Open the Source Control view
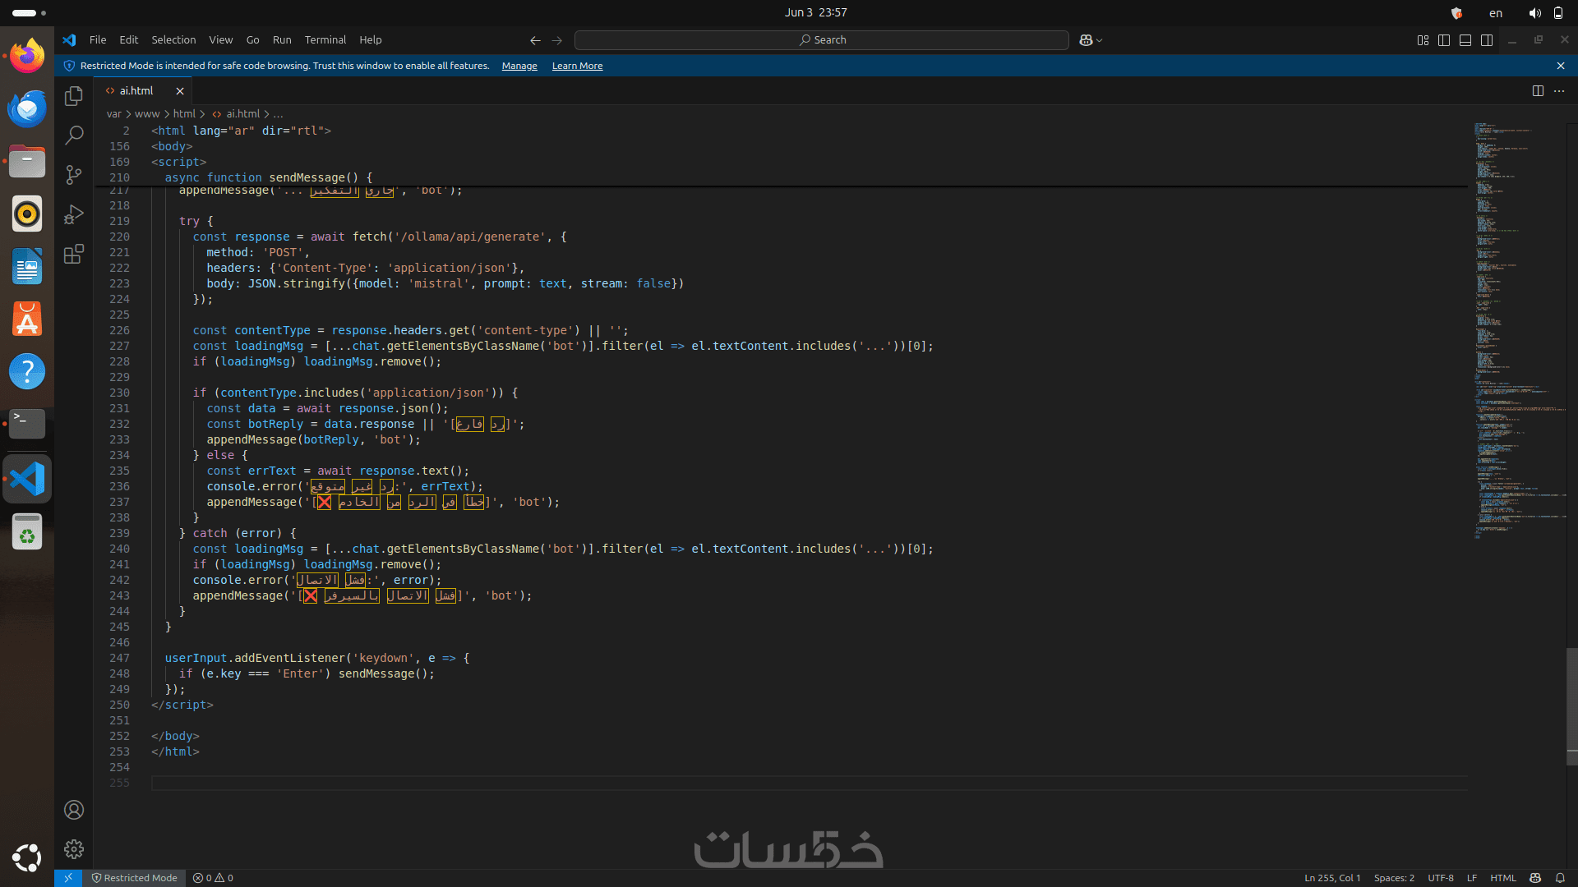The image size is (1578, 887). [x=74, y=174]
